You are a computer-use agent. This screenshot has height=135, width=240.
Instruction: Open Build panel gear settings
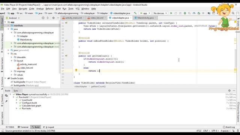[x=229, y=91]
